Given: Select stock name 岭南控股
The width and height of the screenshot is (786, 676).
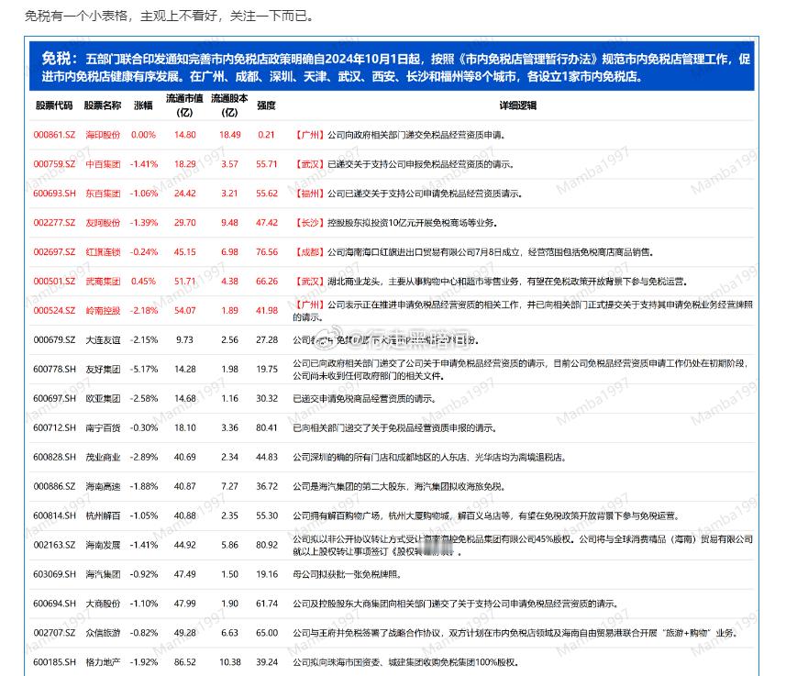Looking at the screenshot, I should (103, 310).
